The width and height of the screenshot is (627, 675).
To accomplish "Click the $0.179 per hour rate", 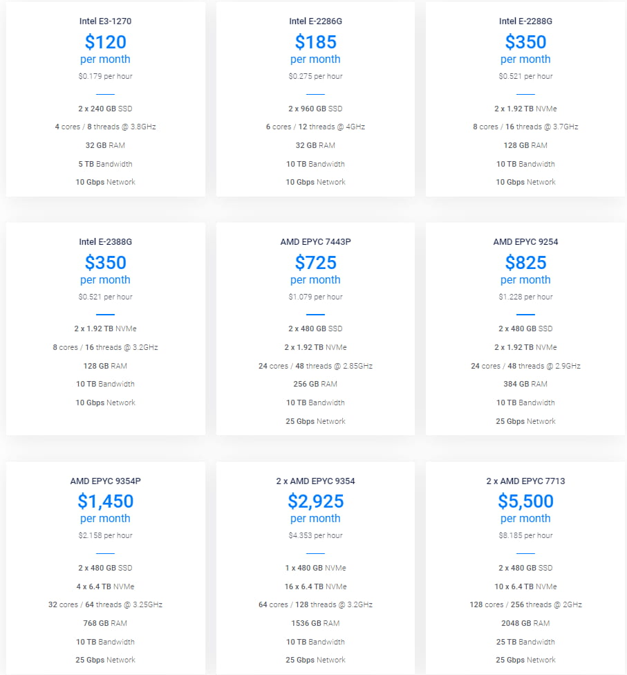I will [x=105, y=76].
